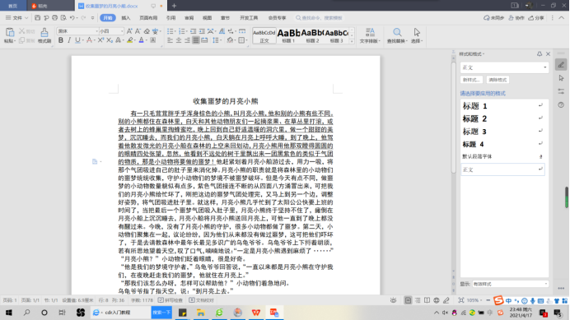570x320 pixels.
Task: Apply Italic formatting
Action: pos(69,40)
